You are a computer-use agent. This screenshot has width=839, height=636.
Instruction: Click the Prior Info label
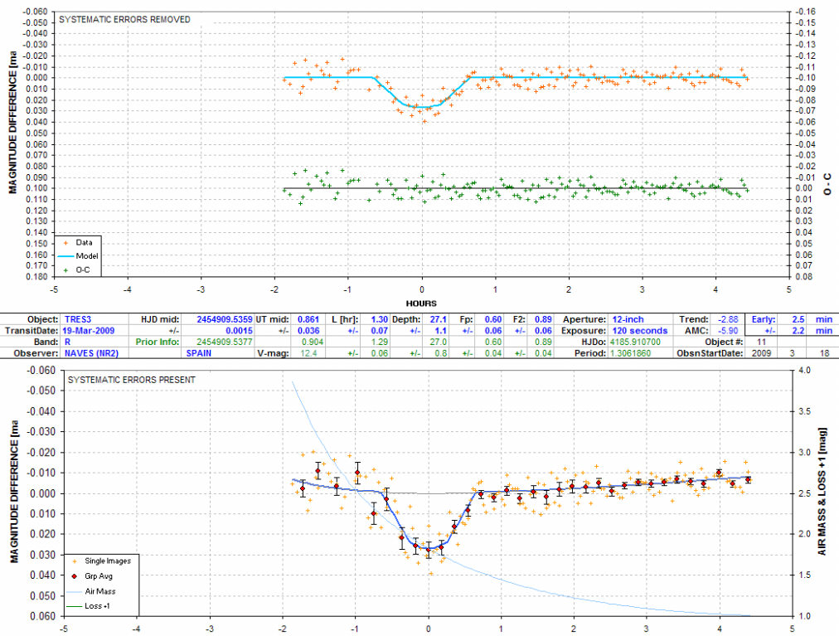158,342
